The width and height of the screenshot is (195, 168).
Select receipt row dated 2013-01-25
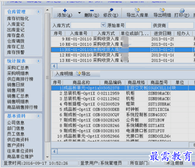point(123,39)
